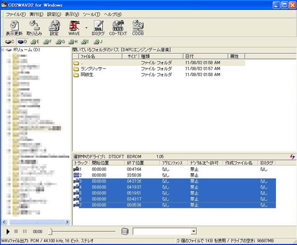The width and height of the screenshot is (297, 245).
Task: Click the CDDB toolbar icon
Action: [x=138, y=28]
